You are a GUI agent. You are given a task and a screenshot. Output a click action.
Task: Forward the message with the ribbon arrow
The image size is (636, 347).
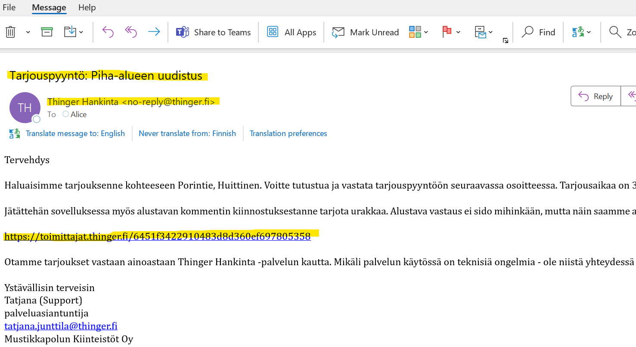coord(154,32)
